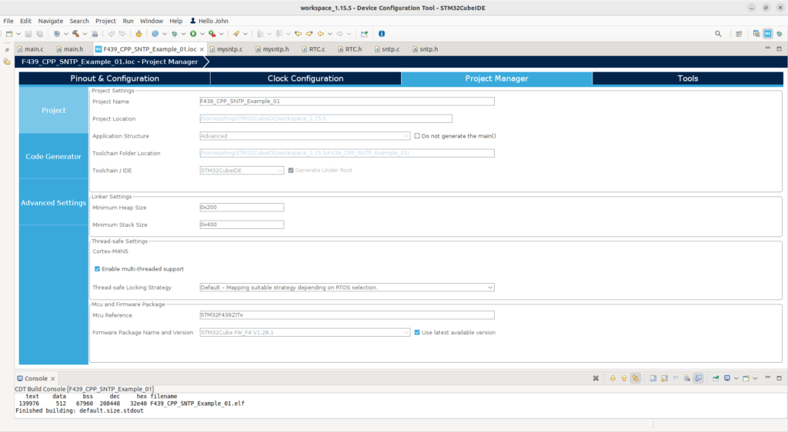This screenshot has height=432, width=788.
Task: Open the Project menu
Action: pyautogui.click(x=105, y=21)
